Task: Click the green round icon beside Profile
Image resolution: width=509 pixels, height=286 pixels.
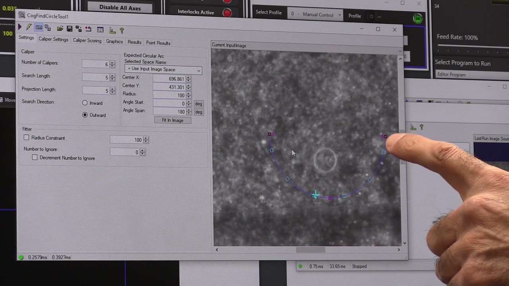Action: [x=418, y=18]
